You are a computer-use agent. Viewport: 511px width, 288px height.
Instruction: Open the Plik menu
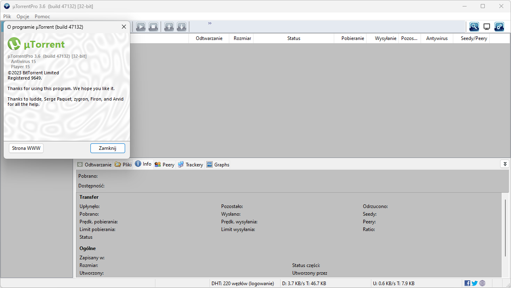pyautogui.click(x=7, y=17)
